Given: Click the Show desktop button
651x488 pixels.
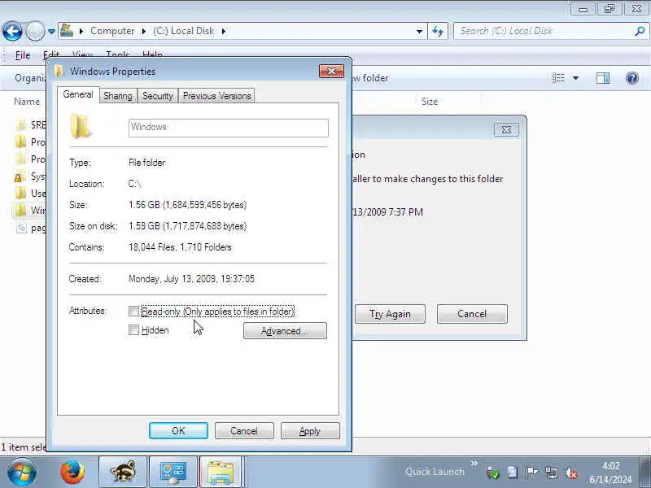Looking at the screenshot, I should click(x=645, y=472).
